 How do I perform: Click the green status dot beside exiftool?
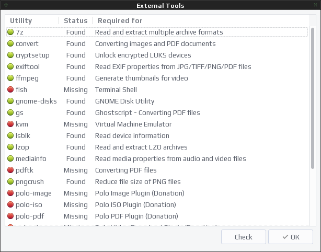pyautogui.click(x=10, y=66)
